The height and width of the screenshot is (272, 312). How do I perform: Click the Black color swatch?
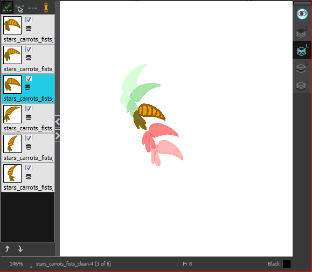point(287,264)
